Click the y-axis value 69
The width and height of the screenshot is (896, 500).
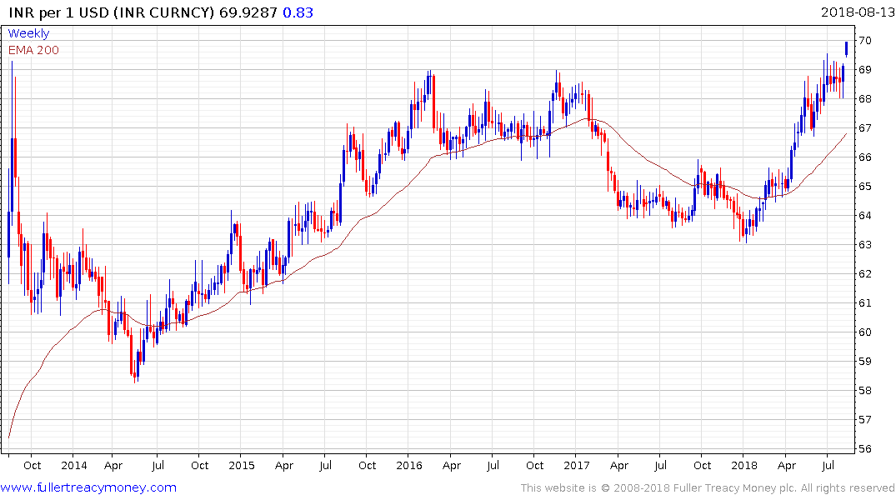865,70
